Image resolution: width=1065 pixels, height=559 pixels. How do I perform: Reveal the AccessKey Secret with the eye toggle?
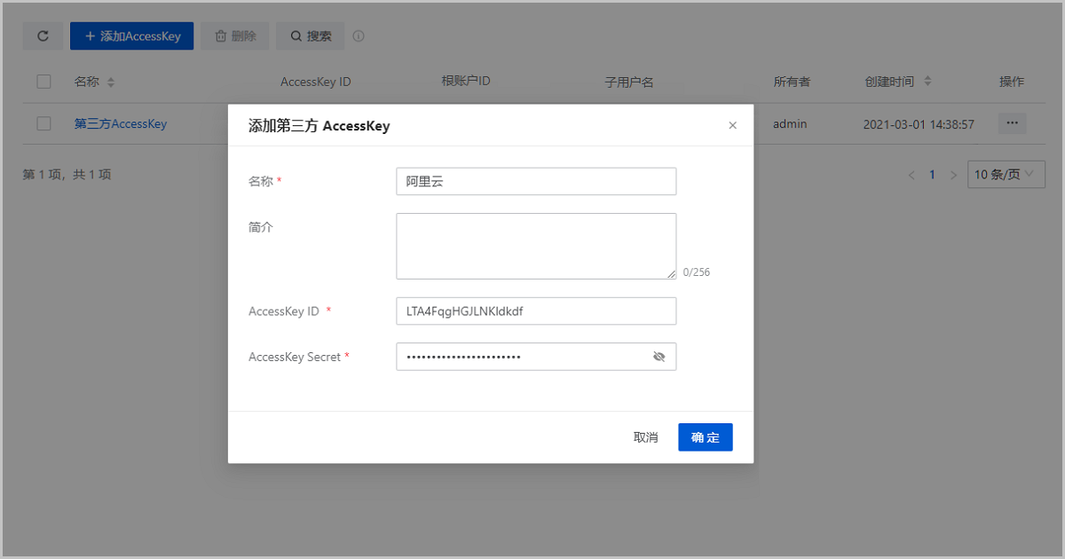659,356
